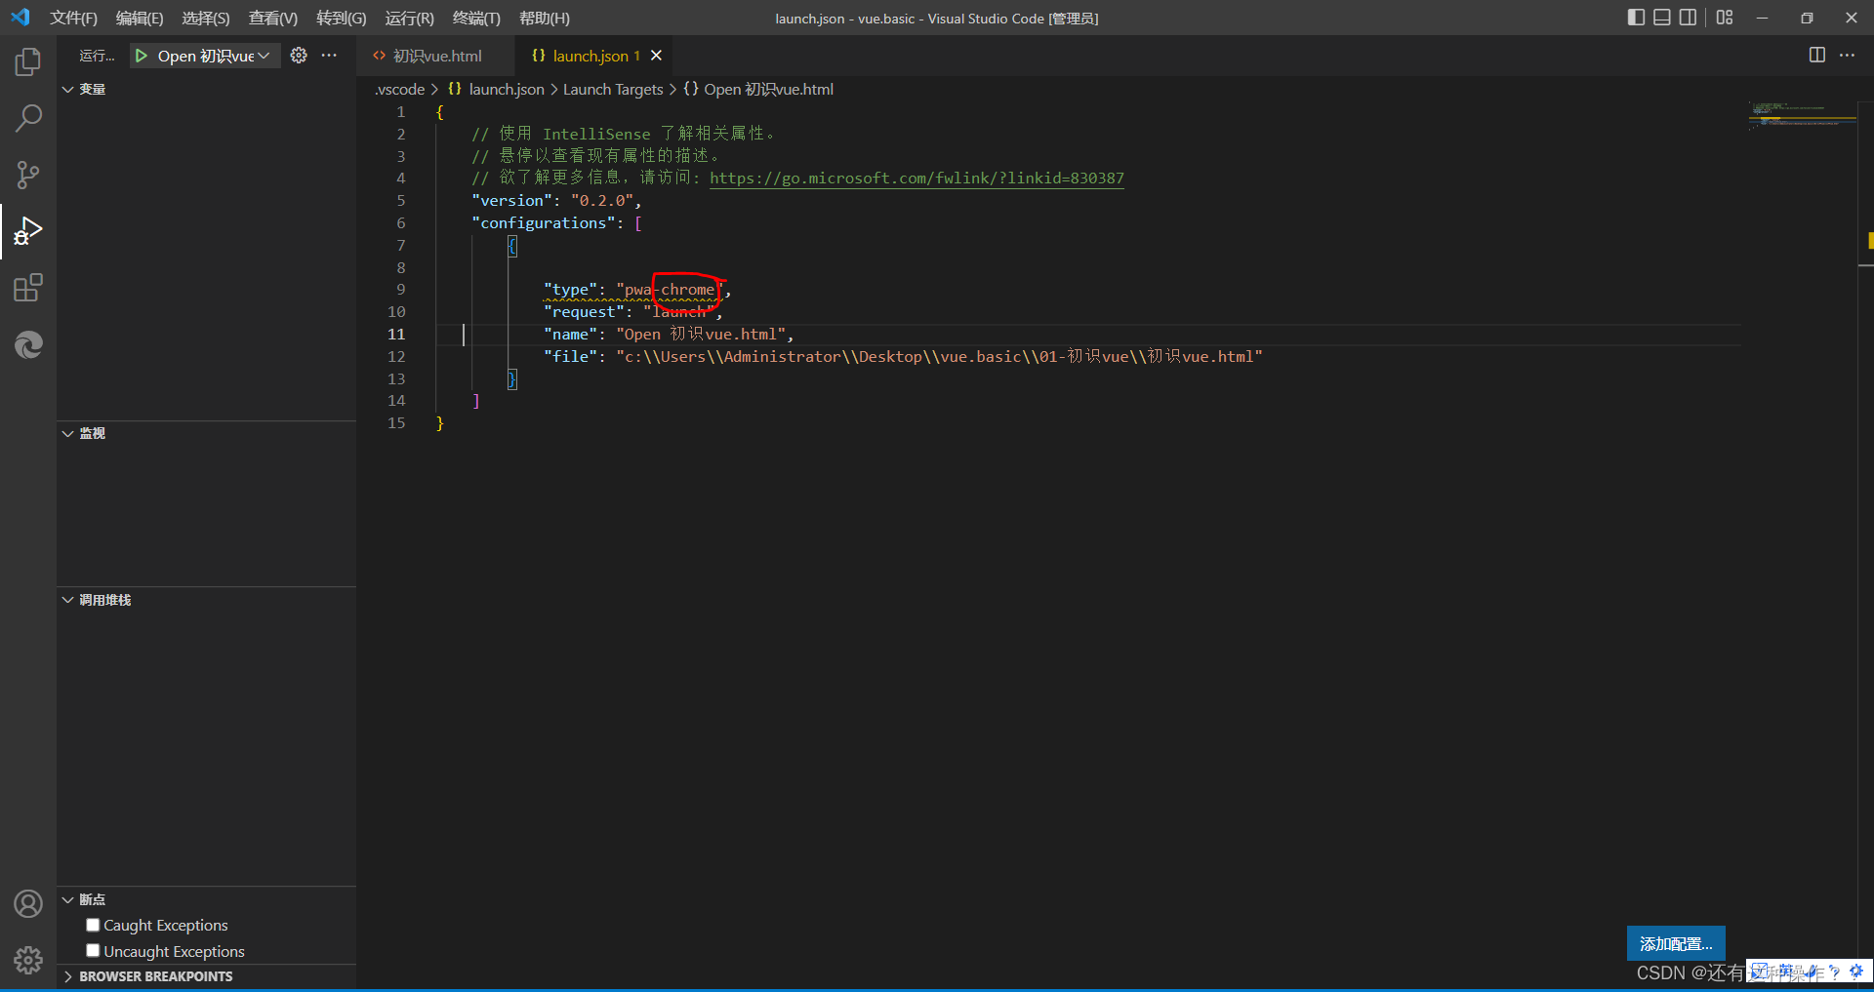
Task: Start debugging with green play icon
Action: (142, 56)
